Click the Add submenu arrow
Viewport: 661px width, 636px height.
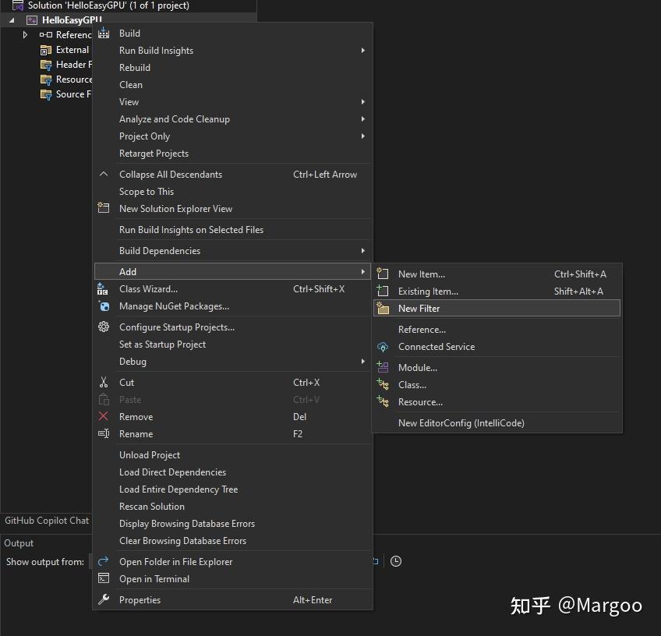(x=363, y=271)
